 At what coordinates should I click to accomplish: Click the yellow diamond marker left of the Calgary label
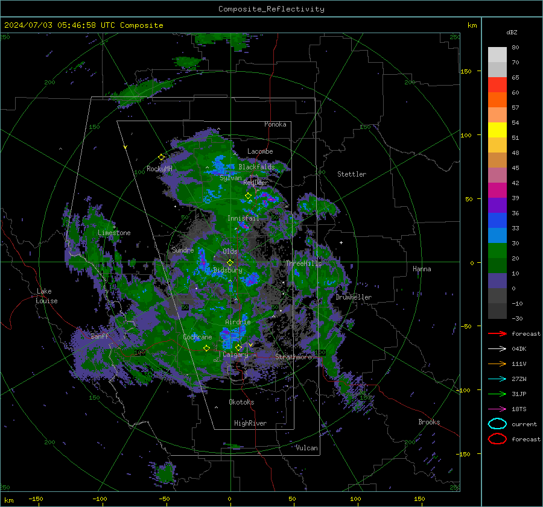coord(206,348)
